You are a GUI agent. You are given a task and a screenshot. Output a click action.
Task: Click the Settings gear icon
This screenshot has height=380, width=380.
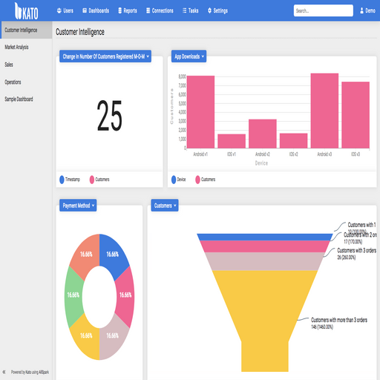click(209, 10)
